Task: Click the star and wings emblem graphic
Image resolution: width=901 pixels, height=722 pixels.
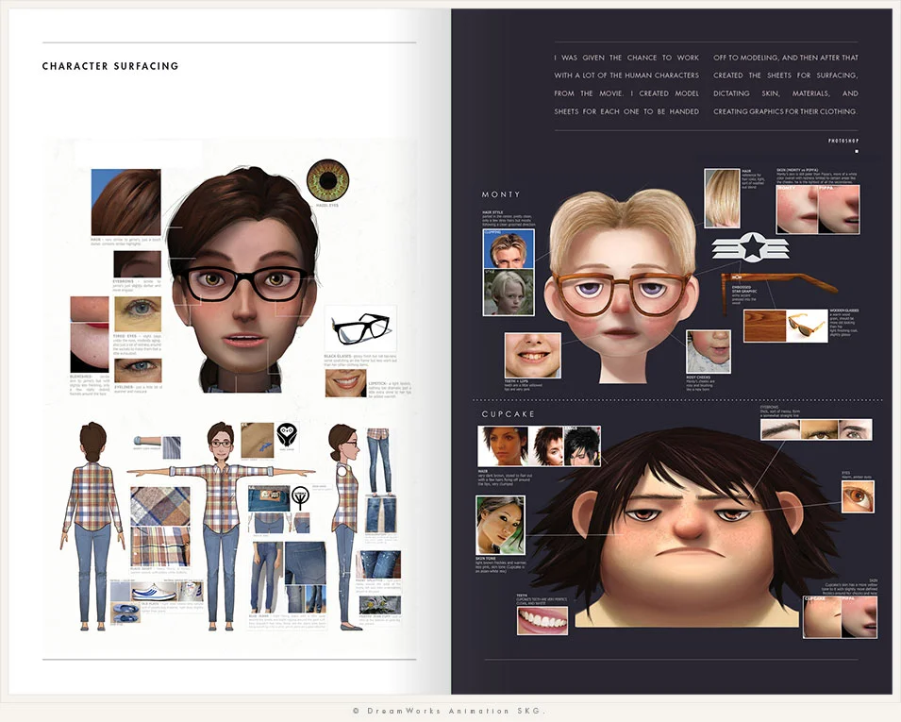Action: tap(750, 248)
